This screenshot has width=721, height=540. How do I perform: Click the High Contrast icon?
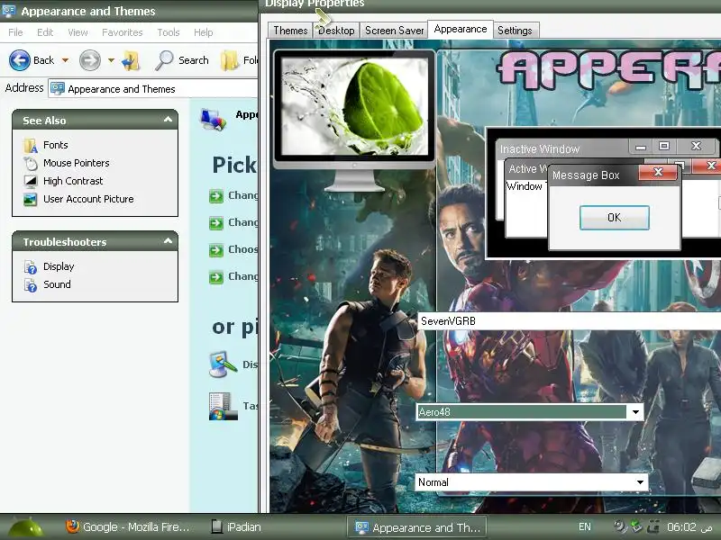coord(31,181)
